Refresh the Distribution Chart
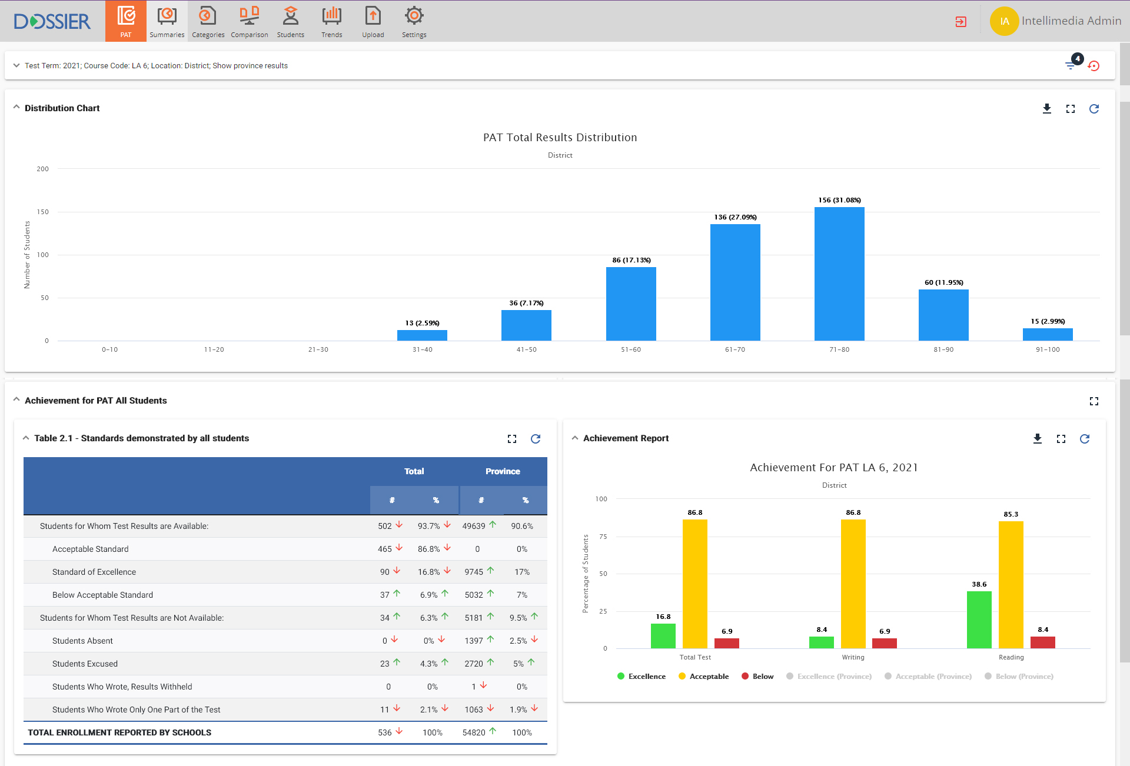 tap(1094, 109)
